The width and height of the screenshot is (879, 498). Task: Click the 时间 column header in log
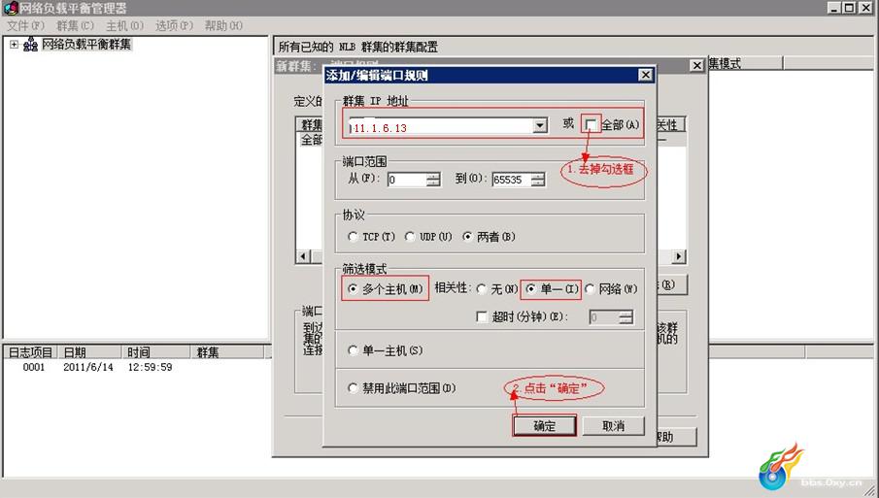coord(155,351)
